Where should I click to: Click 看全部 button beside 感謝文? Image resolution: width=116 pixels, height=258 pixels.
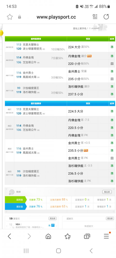[110, 218]
